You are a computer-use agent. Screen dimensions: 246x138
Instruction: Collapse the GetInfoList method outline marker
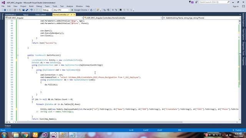click(x=18, y=55)
